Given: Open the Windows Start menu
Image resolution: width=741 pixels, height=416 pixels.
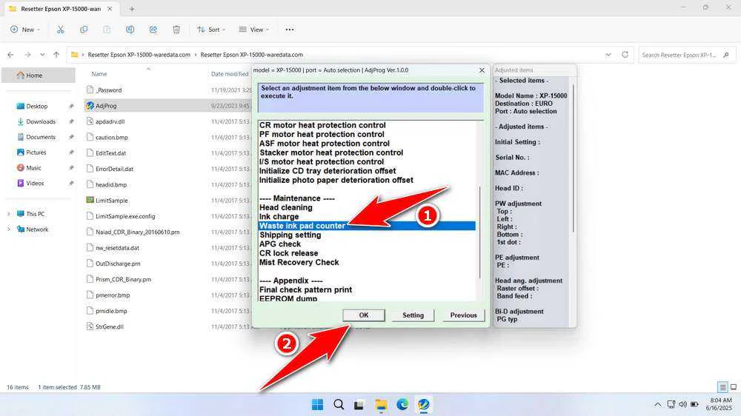Looking at the screenshot, I should 317,404.
